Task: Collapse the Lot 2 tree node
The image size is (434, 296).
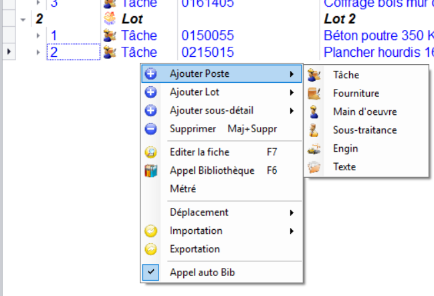Action: pyautogui.click(x=24, y=19)
